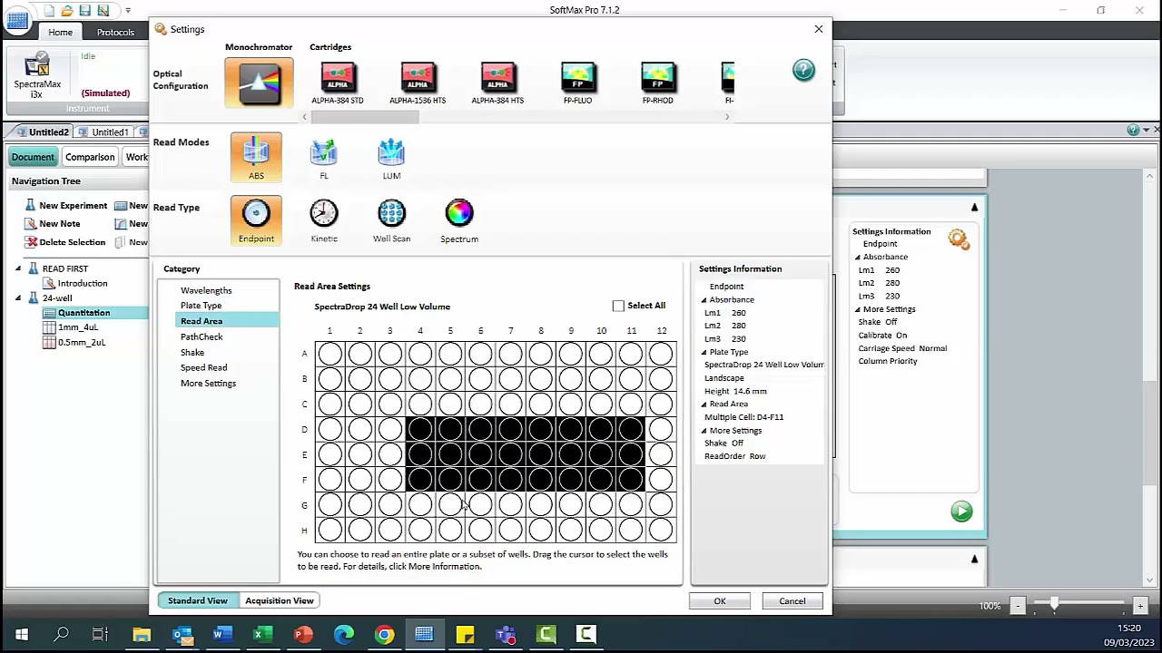1162x653 pixels.
Task: Select ABS read mode
Action: tap(256, 157)
